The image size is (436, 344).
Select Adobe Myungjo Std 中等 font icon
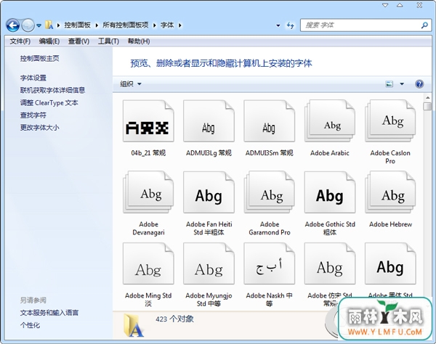[209, 263]
